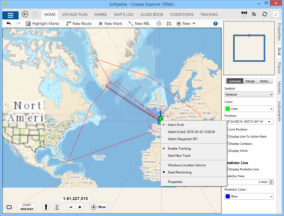Choose Start New Track
Image resolution: width=284 pixels, height=216 pixels.
click(194, 156)
